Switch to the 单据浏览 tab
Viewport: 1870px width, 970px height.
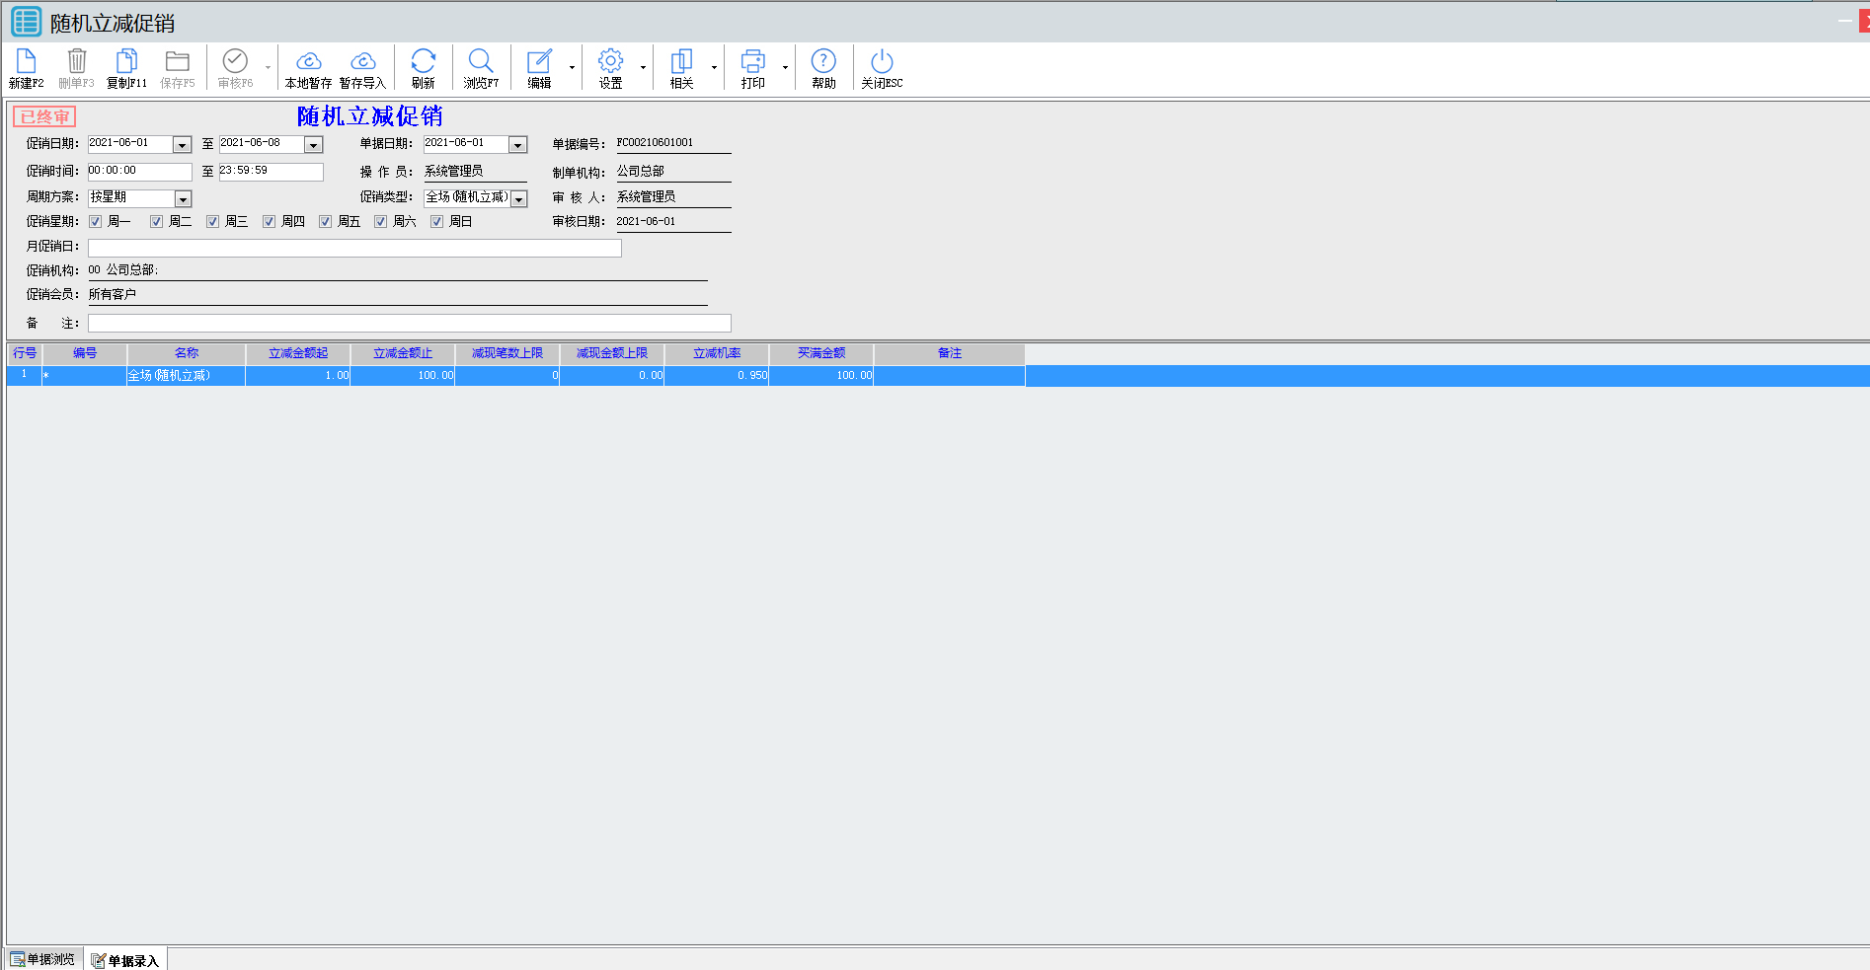pyautogui.click(x=43, y=959)
